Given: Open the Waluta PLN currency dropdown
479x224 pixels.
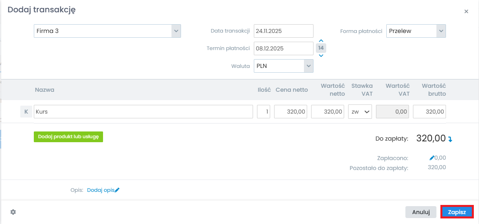Looking at the screenshot, I should (308, 66).
